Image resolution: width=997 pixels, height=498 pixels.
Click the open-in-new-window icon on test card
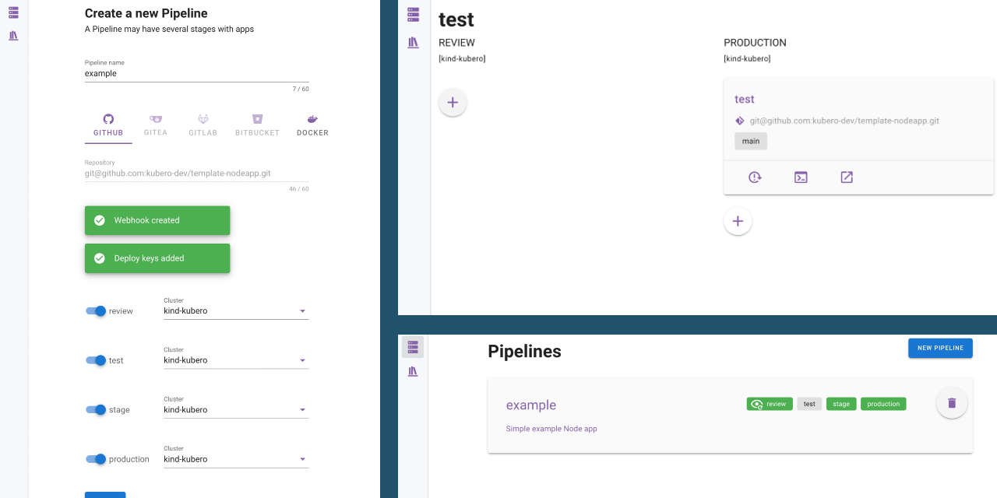point(847,177)
